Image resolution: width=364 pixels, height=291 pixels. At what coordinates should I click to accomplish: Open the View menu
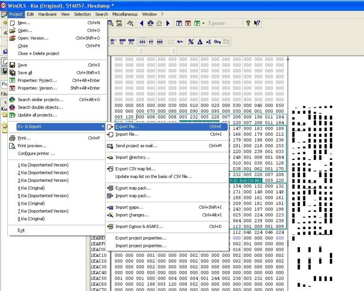(x=65, y=14)
